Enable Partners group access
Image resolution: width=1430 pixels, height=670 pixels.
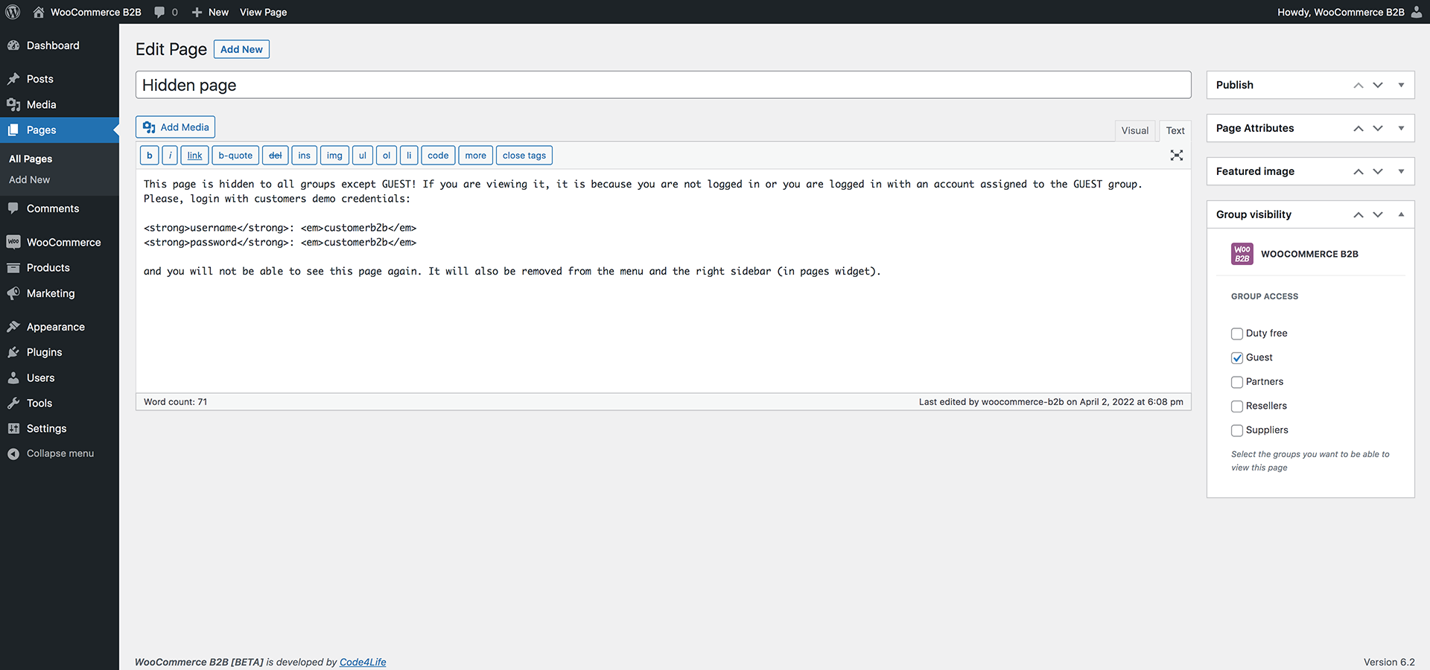click(x=1237, y=382)
